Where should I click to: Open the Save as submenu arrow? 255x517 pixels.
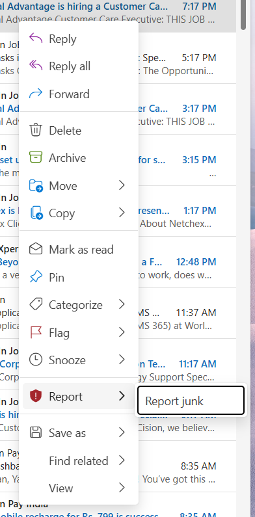click(122, 432)
